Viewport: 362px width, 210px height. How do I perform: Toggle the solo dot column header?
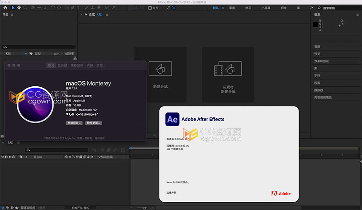(x=10, y=157)
